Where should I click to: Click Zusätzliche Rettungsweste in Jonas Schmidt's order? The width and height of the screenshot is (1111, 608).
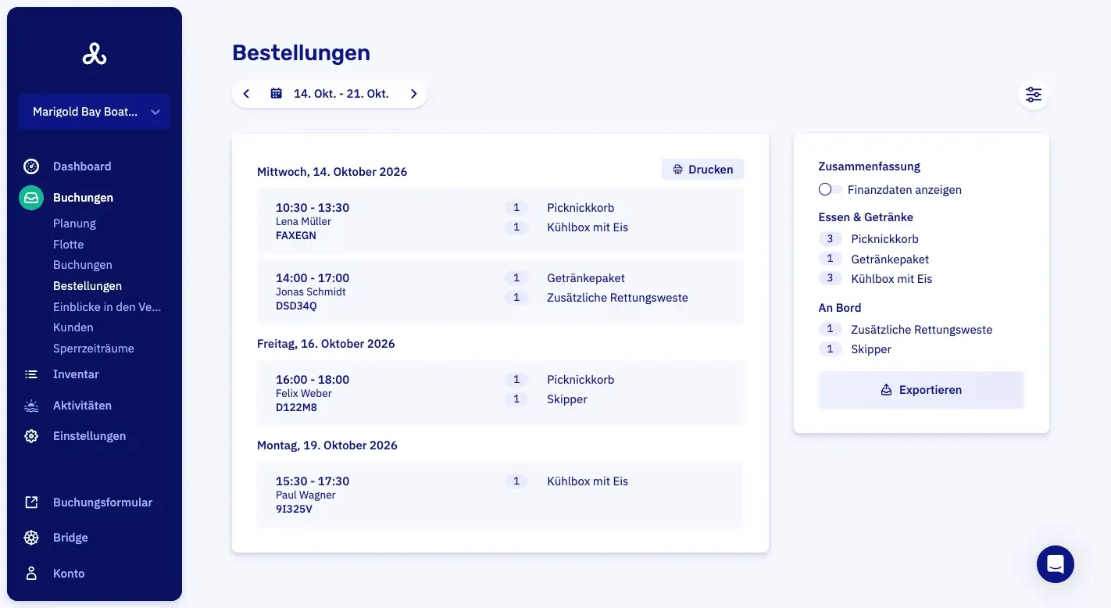point(617,298)
